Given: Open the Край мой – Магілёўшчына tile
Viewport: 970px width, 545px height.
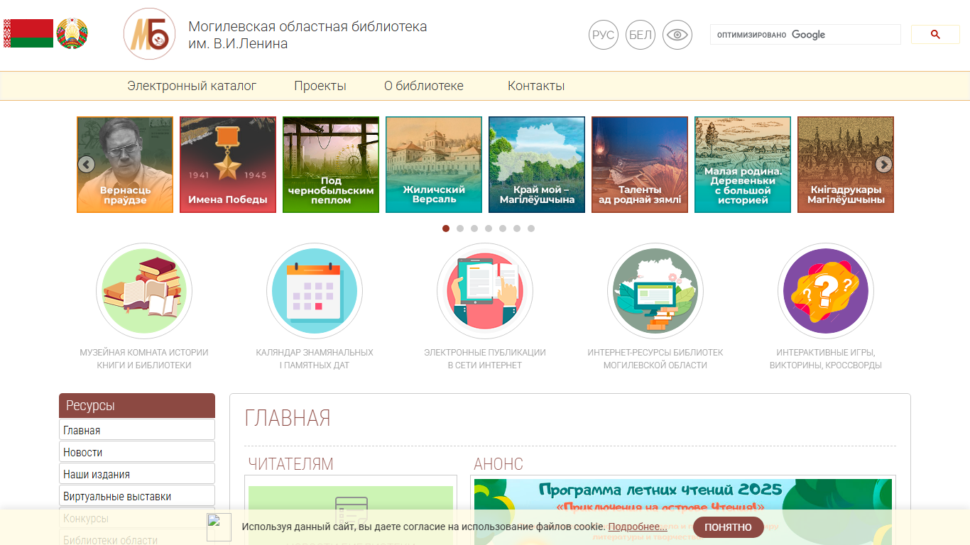Looking at the screenshot, I should click(x=537, y=165).
